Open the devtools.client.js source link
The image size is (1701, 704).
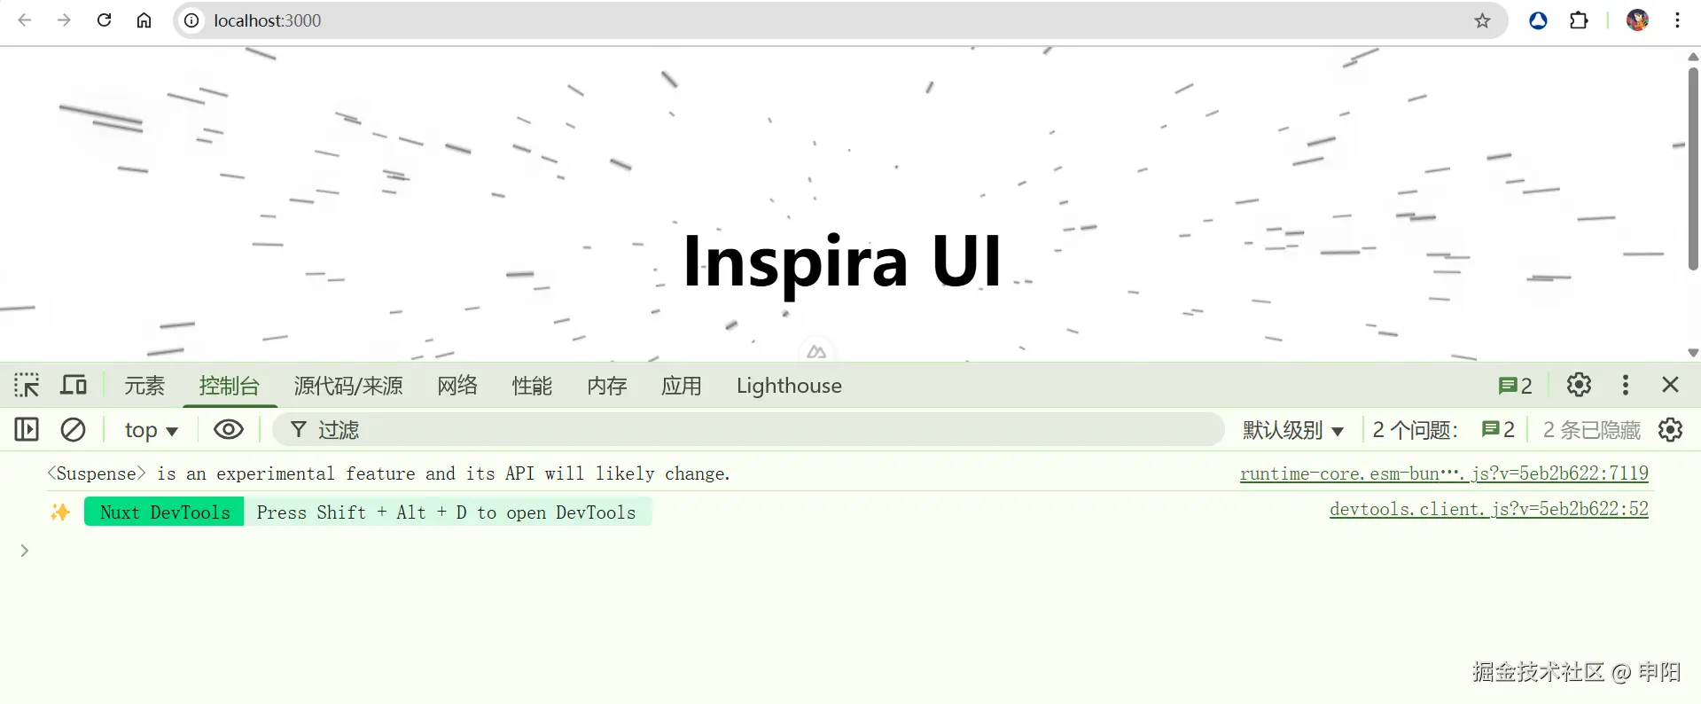(x=1488, y=509)
